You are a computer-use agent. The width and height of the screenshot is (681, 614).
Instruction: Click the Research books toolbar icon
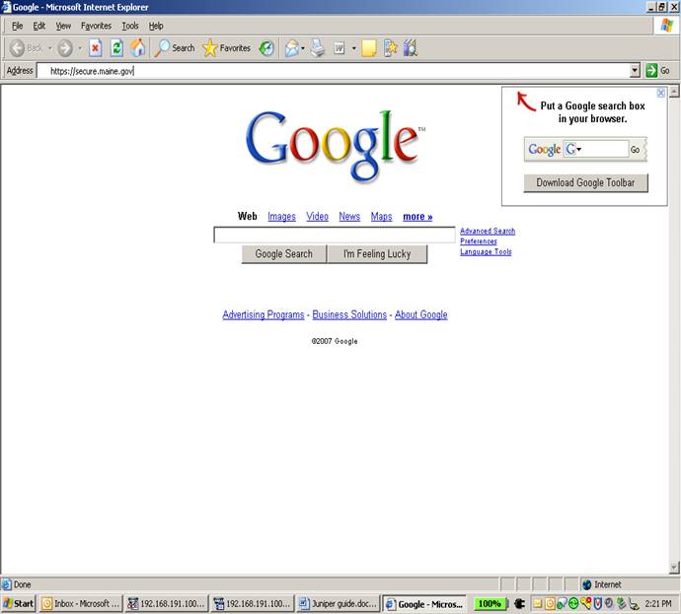410,48
